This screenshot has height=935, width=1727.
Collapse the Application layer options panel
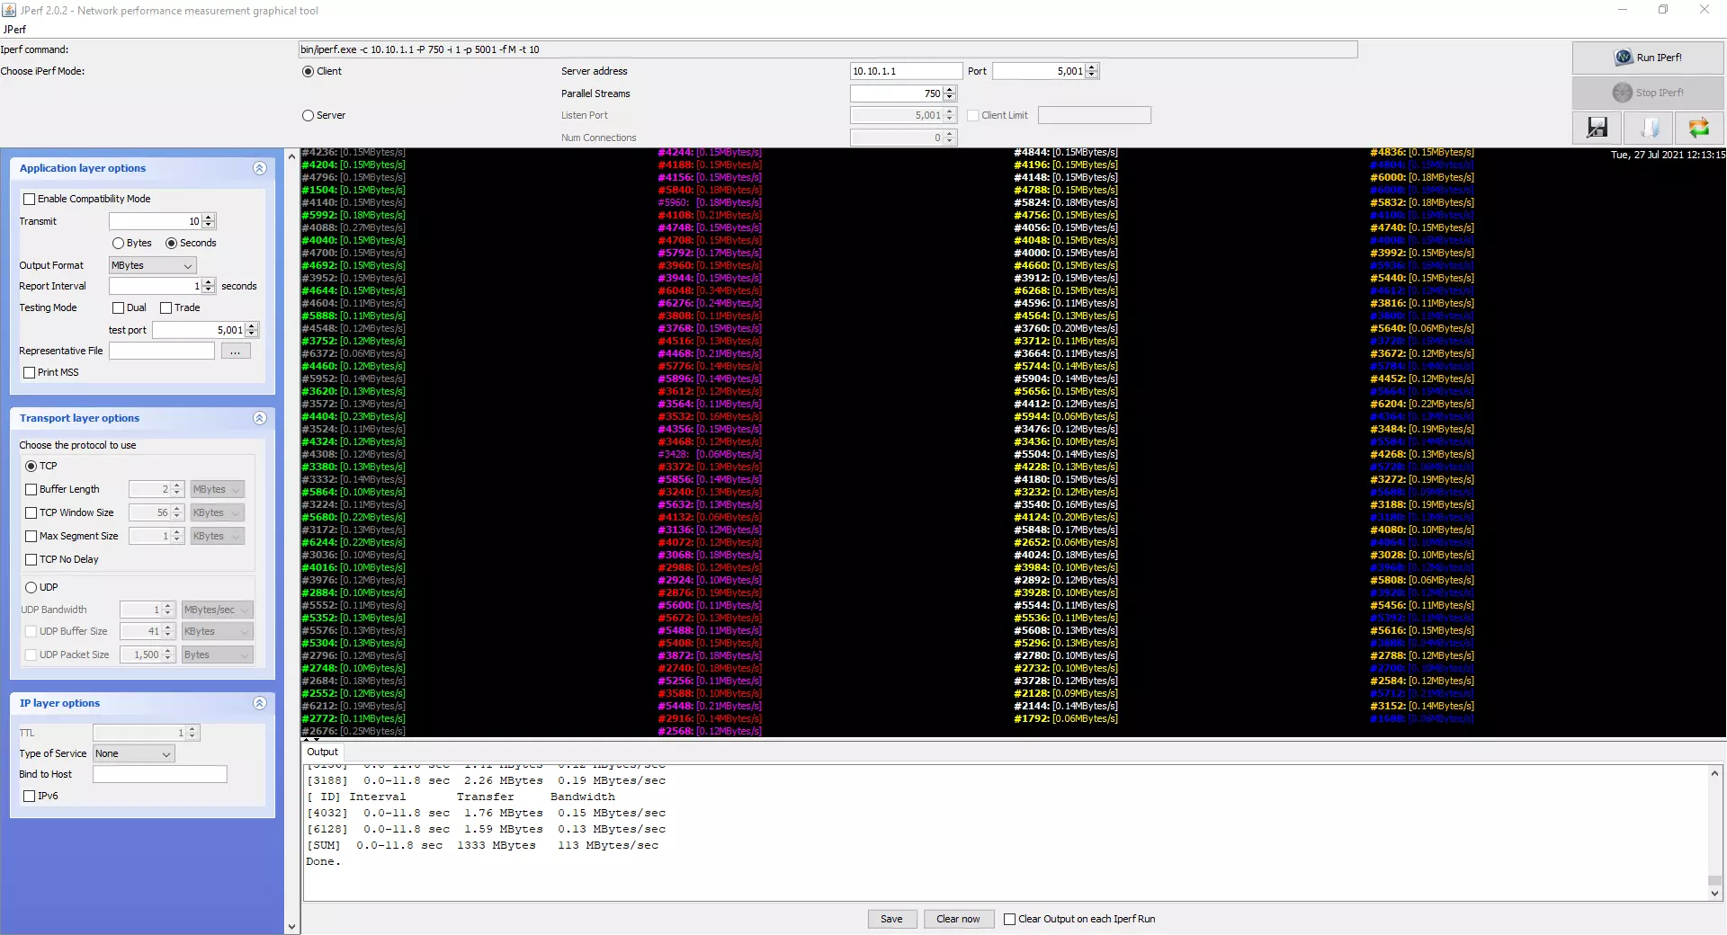(259, 168)
